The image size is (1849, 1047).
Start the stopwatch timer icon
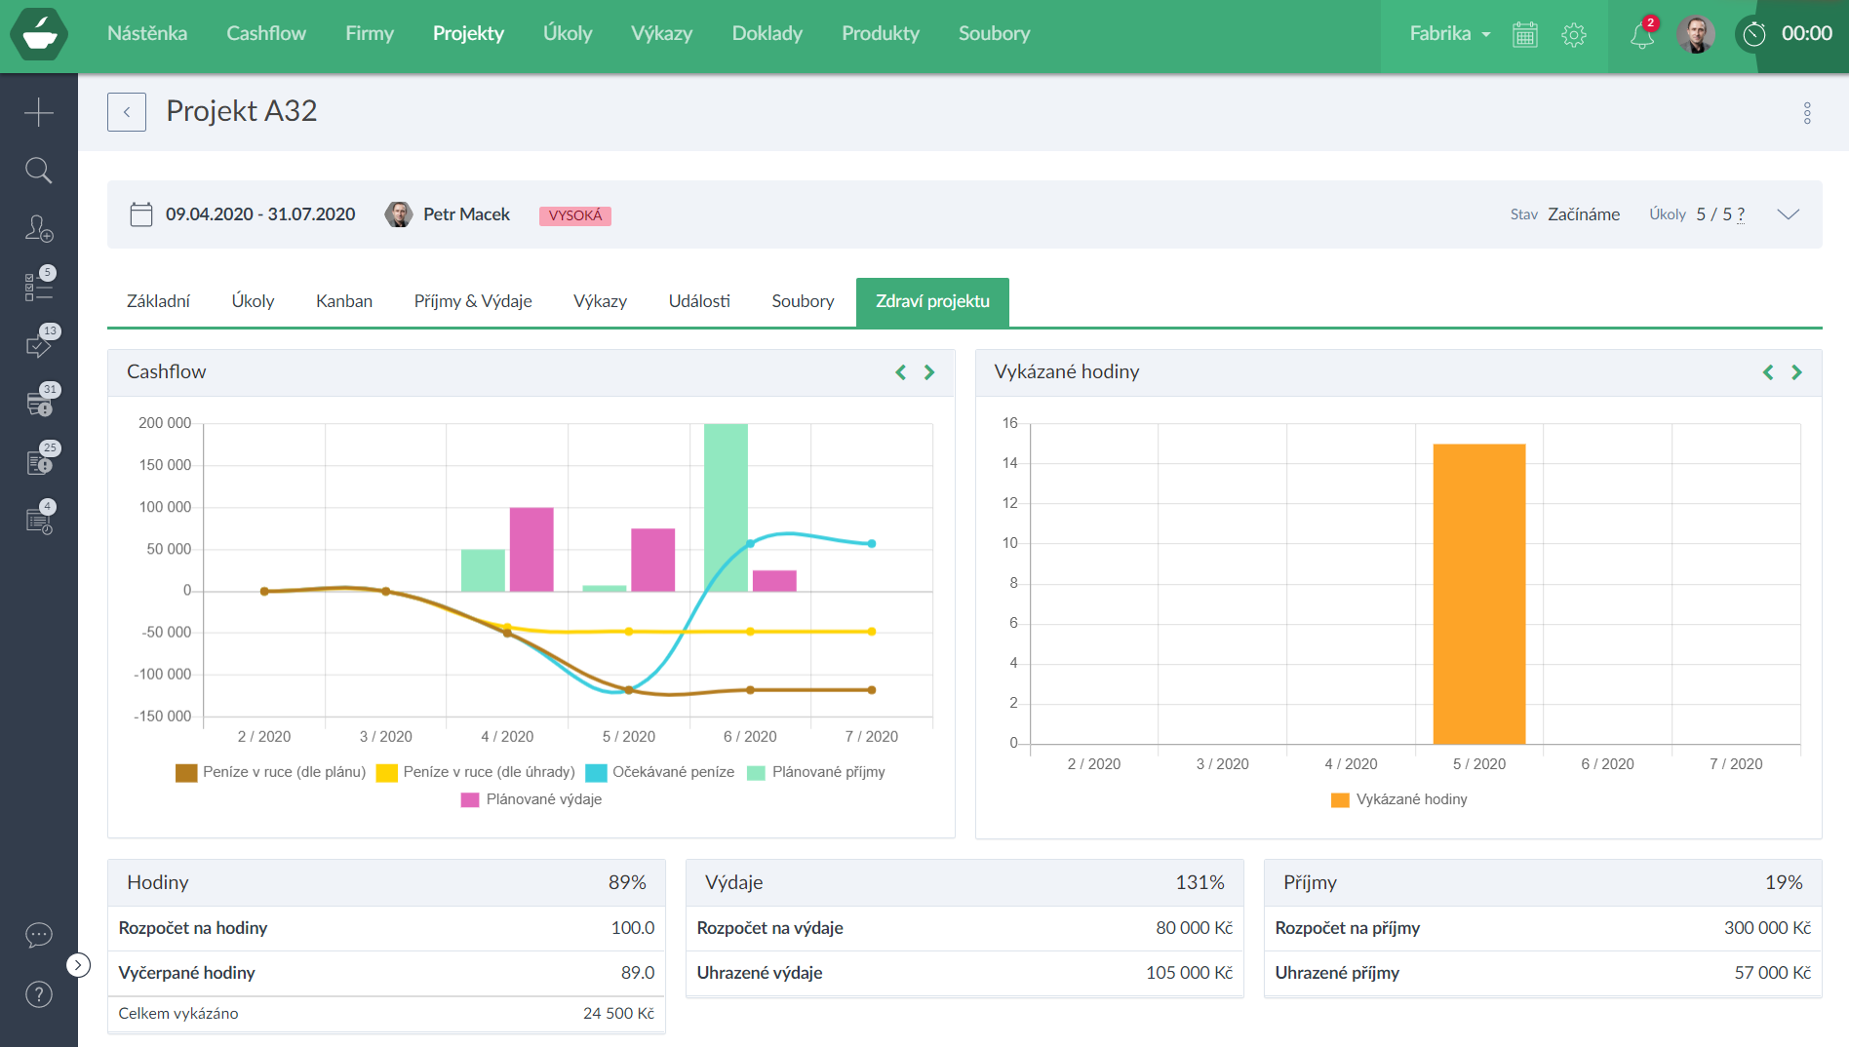[x=1754, y=34]
